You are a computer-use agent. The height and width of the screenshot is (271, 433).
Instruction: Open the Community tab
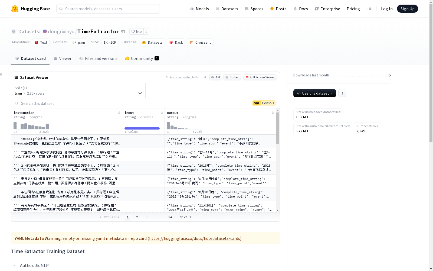[142, 59]
